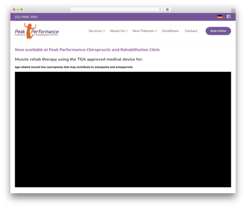Close the window with red button
The height and width of the screenshot is (208, 246).
tap(14, 9)
